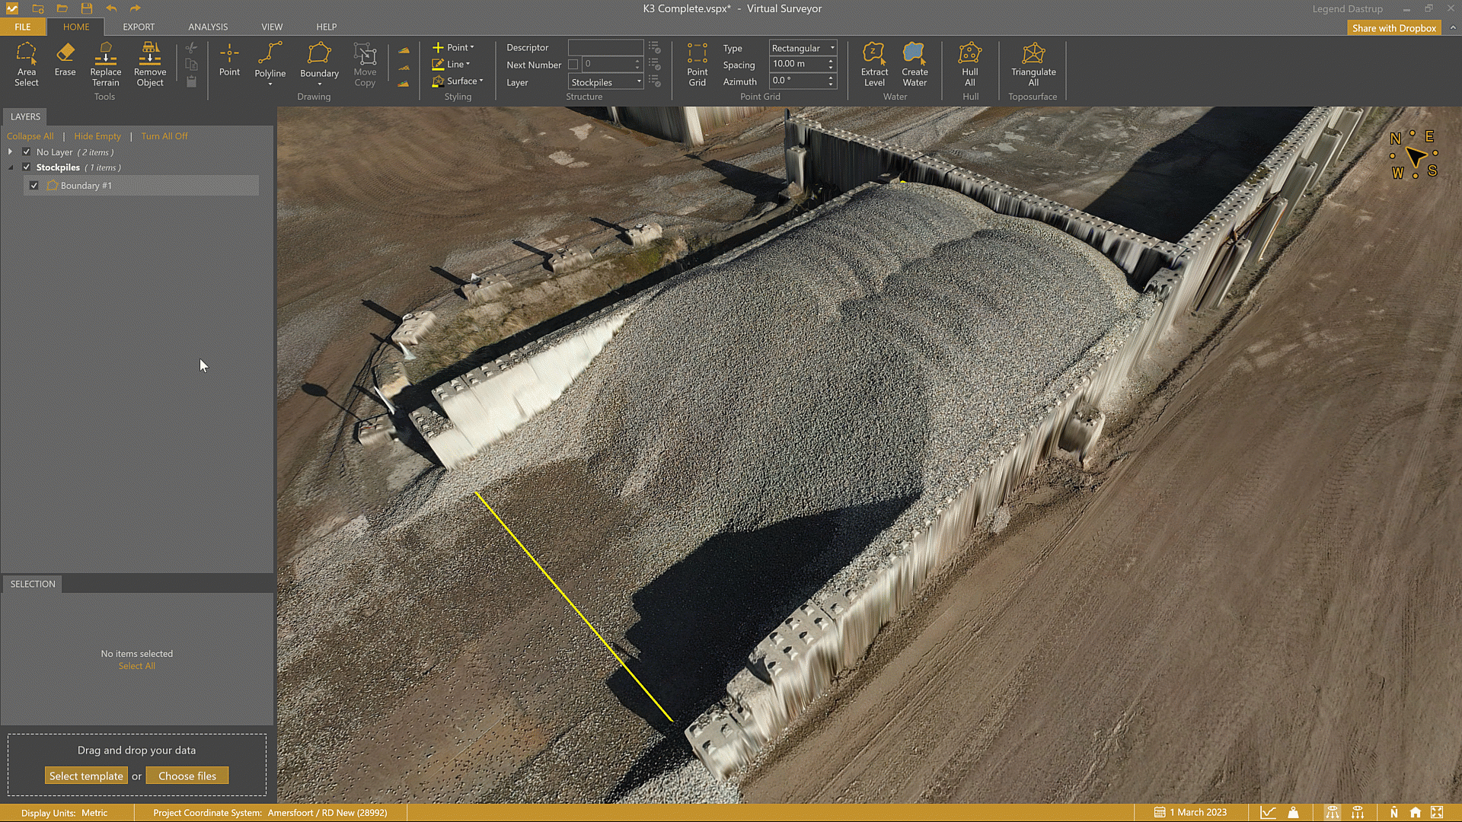Uncheck the No Layer checkbox
Image resolution: width=1462 pixels, height=822 pixels.
point(27,152)
